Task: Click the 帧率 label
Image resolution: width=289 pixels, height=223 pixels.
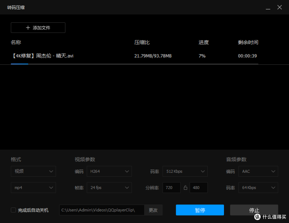Action: click(x=79, y=188)
